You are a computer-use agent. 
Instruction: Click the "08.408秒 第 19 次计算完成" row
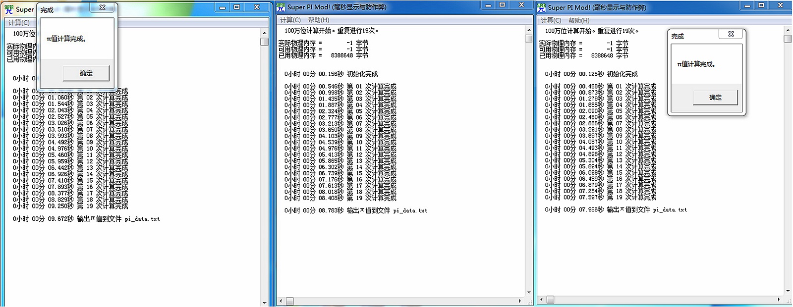tap(340, 198)
